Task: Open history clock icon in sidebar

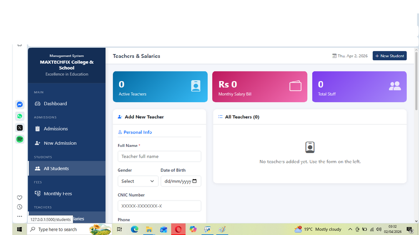Action: (x=20, y=207)
